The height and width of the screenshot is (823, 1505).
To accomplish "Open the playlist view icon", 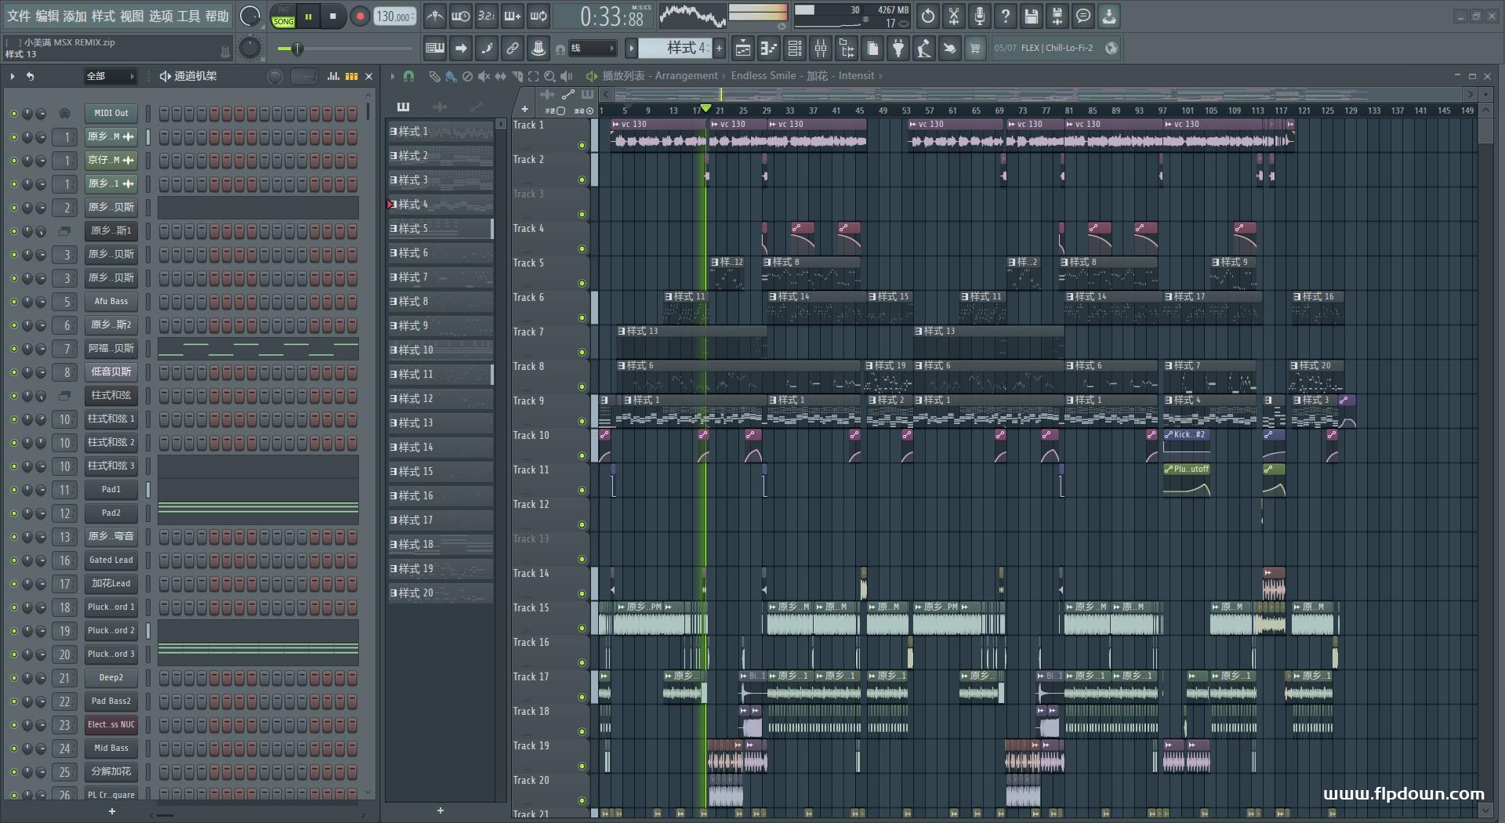I will (743, 49).
